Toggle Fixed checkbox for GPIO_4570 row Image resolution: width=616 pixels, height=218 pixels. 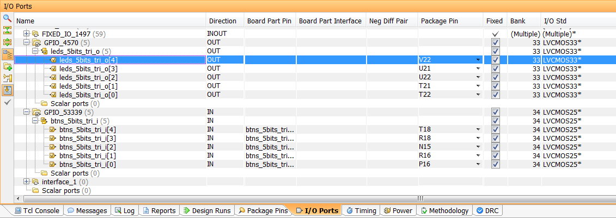tap(495, 42)
